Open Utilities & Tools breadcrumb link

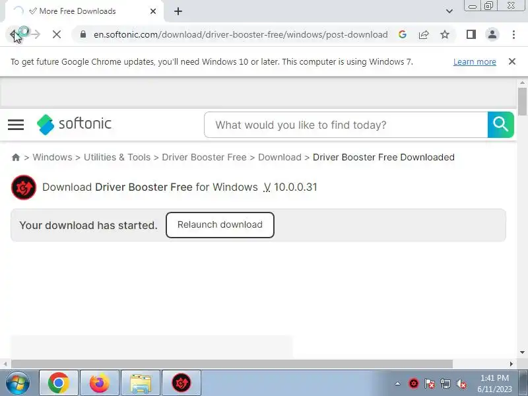pyautogui.click(x=117, y=157)
